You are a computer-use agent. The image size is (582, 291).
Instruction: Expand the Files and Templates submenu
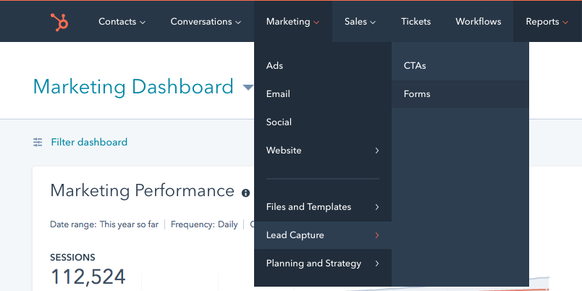pyautogui.click(x=322, y=207)
